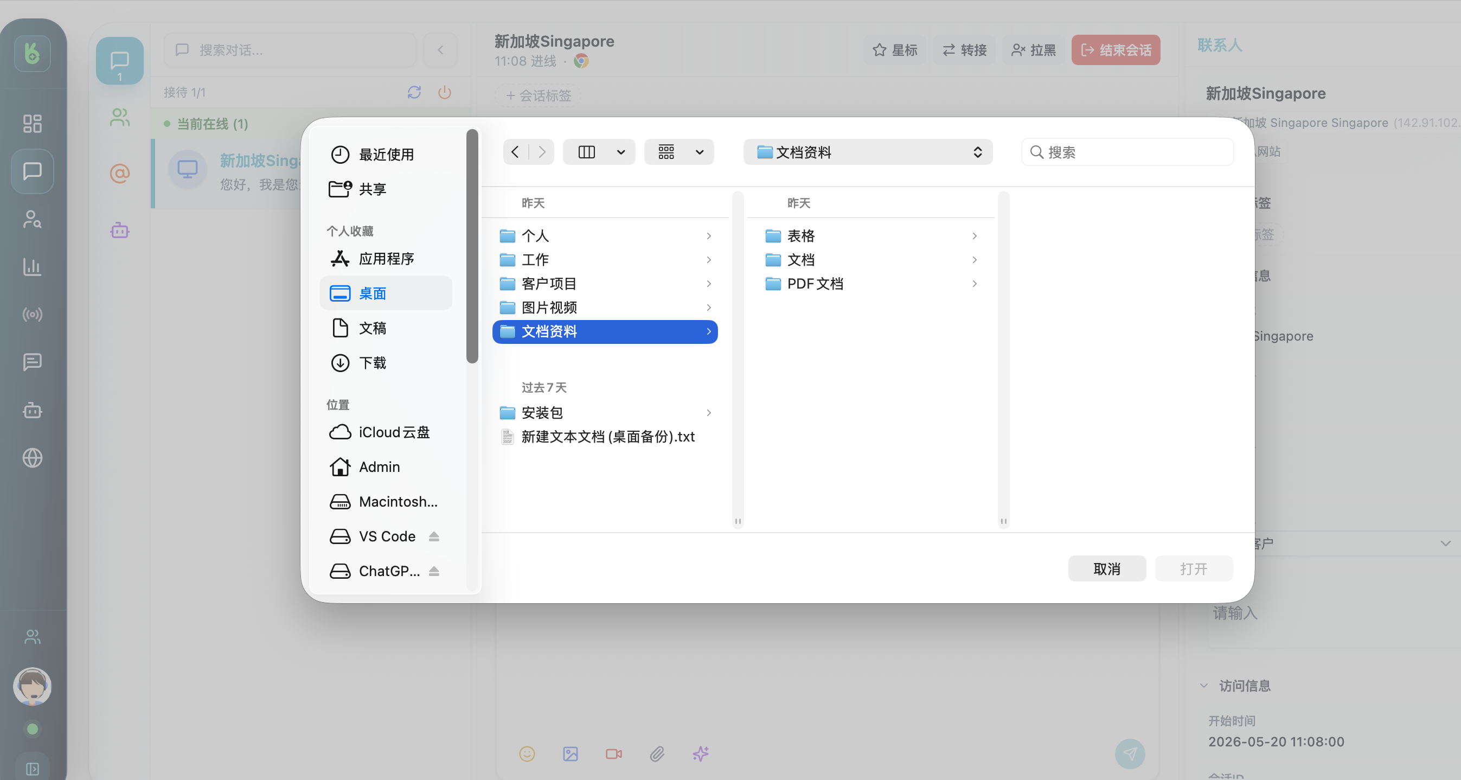The height and width of the screenshot is (780, 1461).
Task: Select 下载 in the file dialog sidebar
Action: point(386,362)
